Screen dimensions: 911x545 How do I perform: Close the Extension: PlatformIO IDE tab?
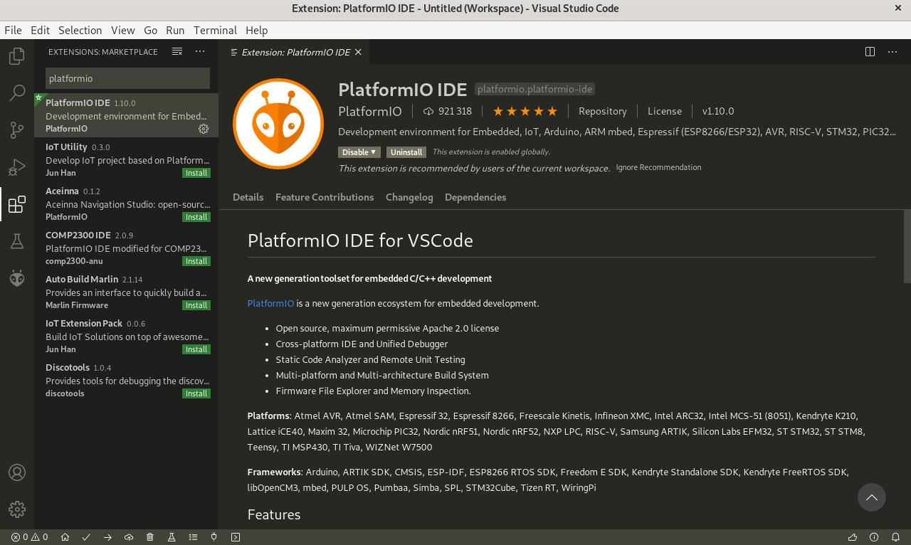pyautogui.click(x=358, y=52)
